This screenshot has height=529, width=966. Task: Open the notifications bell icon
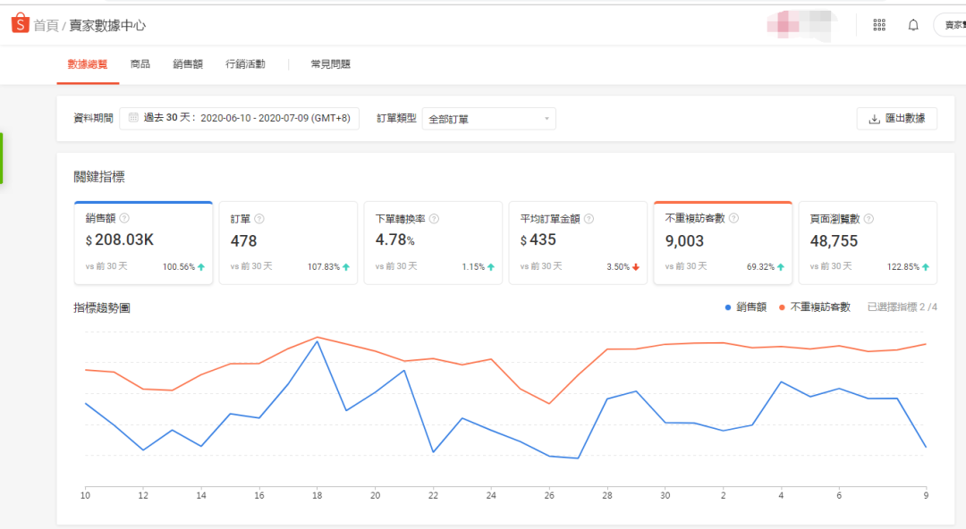tap(913, 25)
